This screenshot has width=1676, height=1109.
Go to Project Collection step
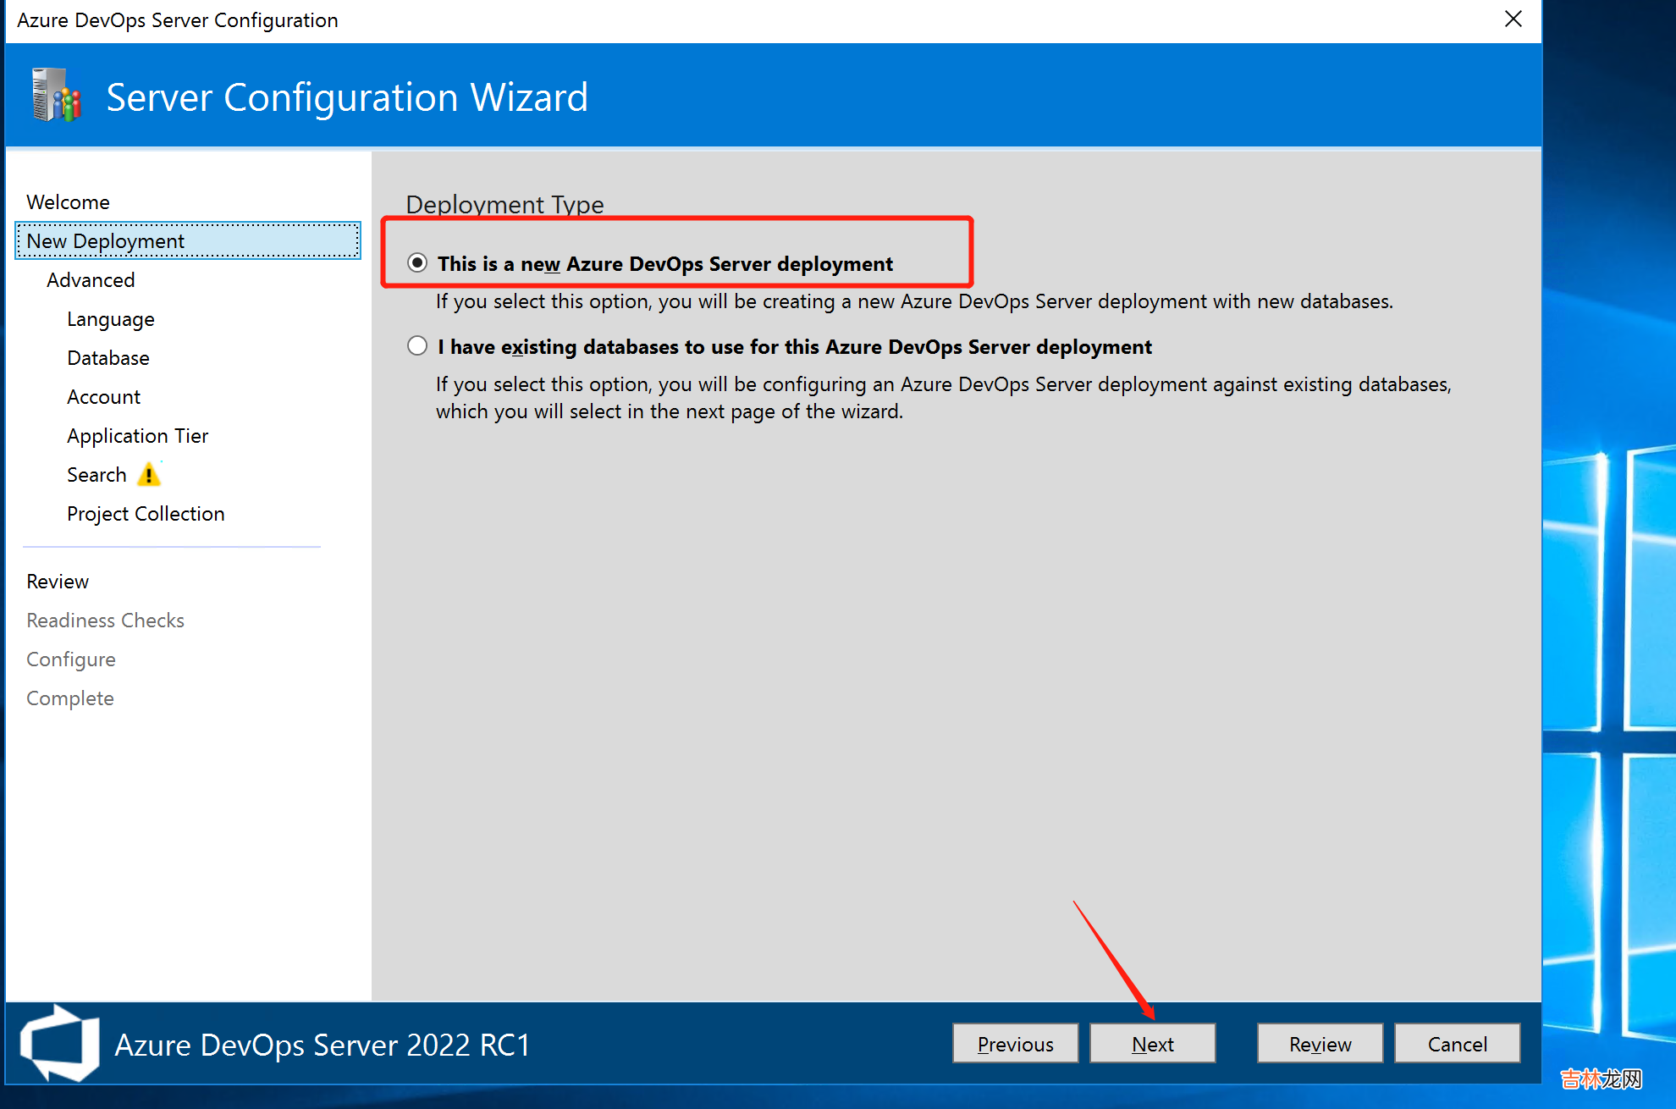pyautogui.click(x=146, y=514)
